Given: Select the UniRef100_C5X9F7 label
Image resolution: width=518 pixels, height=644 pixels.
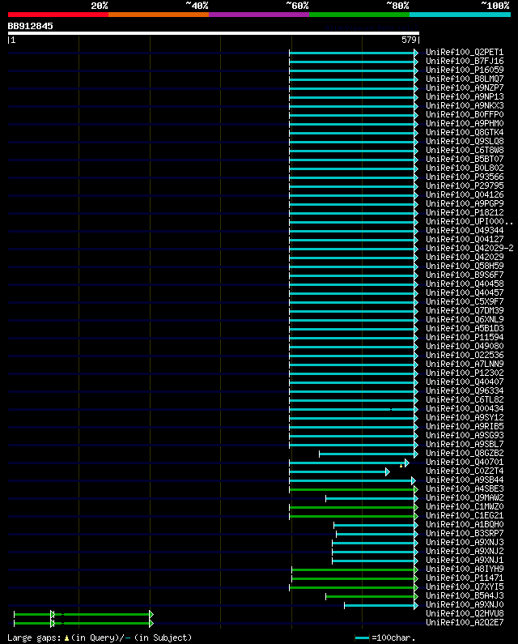Looking at the screenshot, I should click(465, 301).
